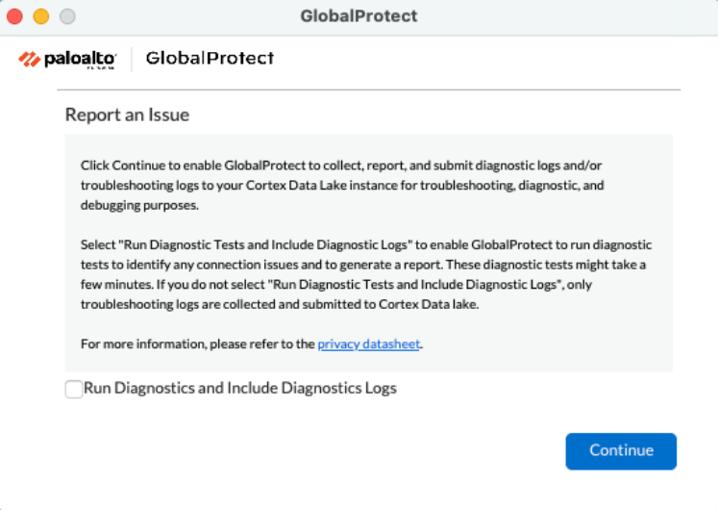Click the vertical separator beside paloalto logo
This screenshot has width=718, height=510.
point(131,59)
